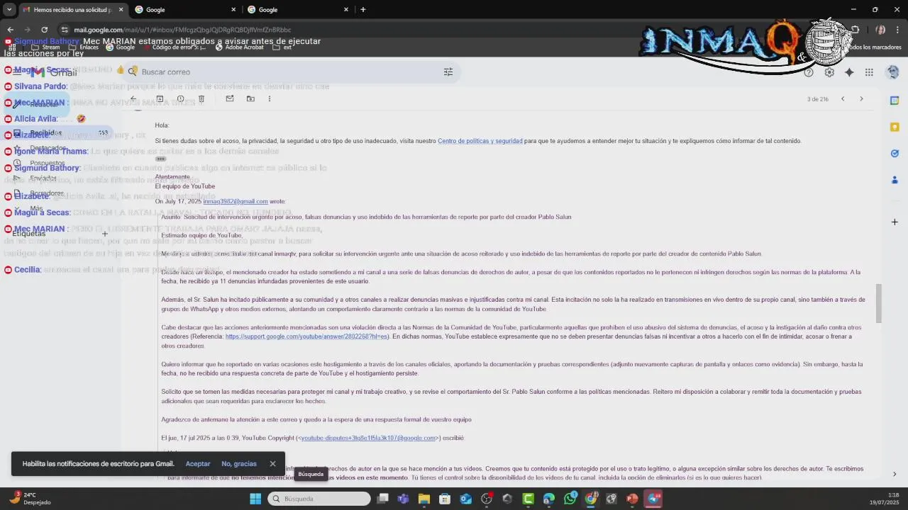The width and height of the screenshot is (908, 510).
Task: Open the Move to folder icon
Action: 250,99
